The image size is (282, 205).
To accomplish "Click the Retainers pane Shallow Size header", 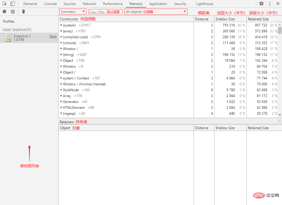I will 230,128.
